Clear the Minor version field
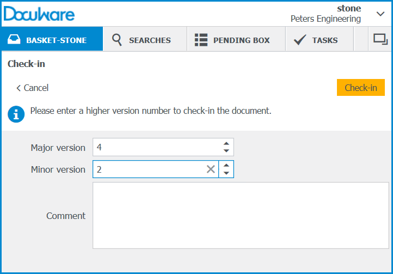Screen dimensions: 393x274 211,169
